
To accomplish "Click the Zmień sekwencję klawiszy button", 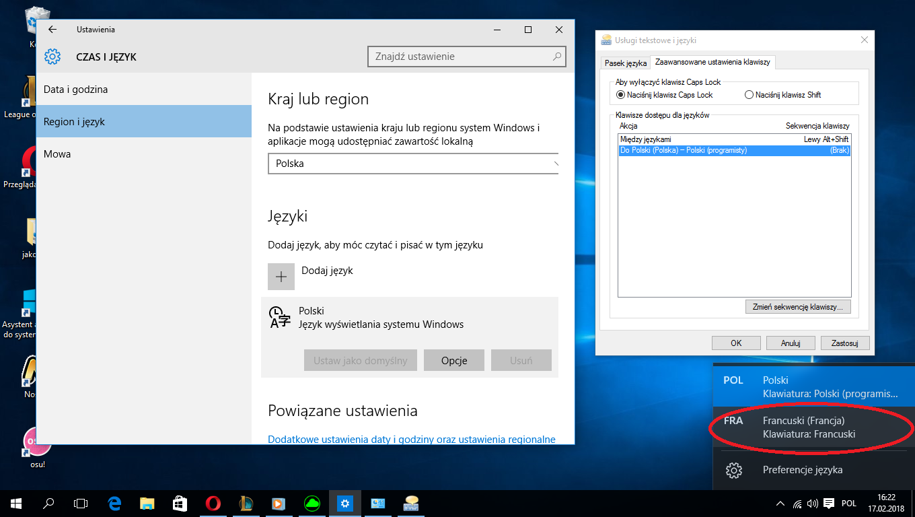I will pyautogui.click(x=798, y=307).
